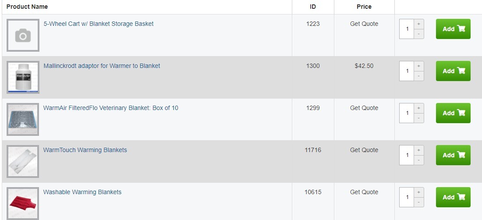Viewport: 482px width, 220px height.
Task: Increase quantity for 5-Wheel Cart
Action: 418,24
